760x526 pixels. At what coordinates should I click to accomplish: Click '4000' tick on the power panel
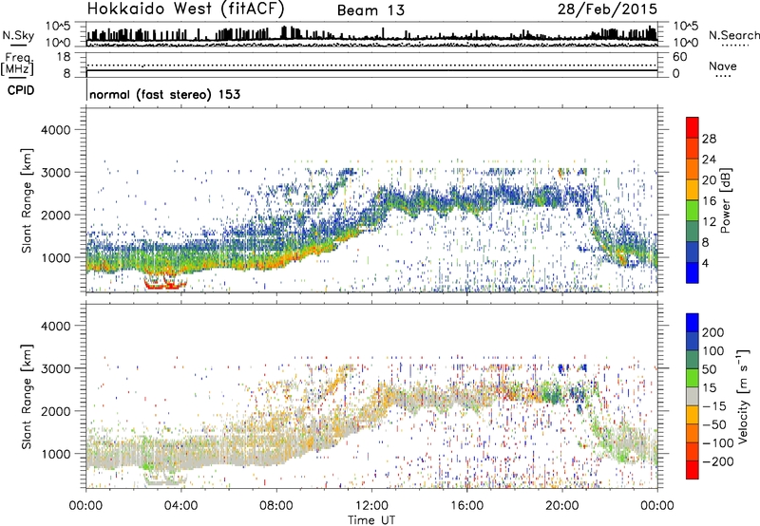tap(55, 130)
